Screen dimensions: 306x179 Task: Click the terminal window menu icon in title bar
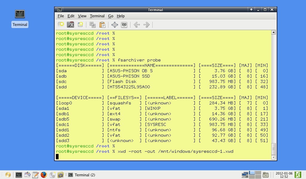click(x=59, y=10)
